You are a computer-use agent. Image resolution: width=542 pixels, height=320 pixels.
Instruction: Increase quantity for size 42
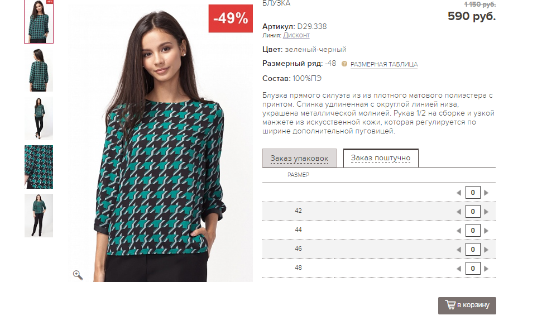pos(486,212)
